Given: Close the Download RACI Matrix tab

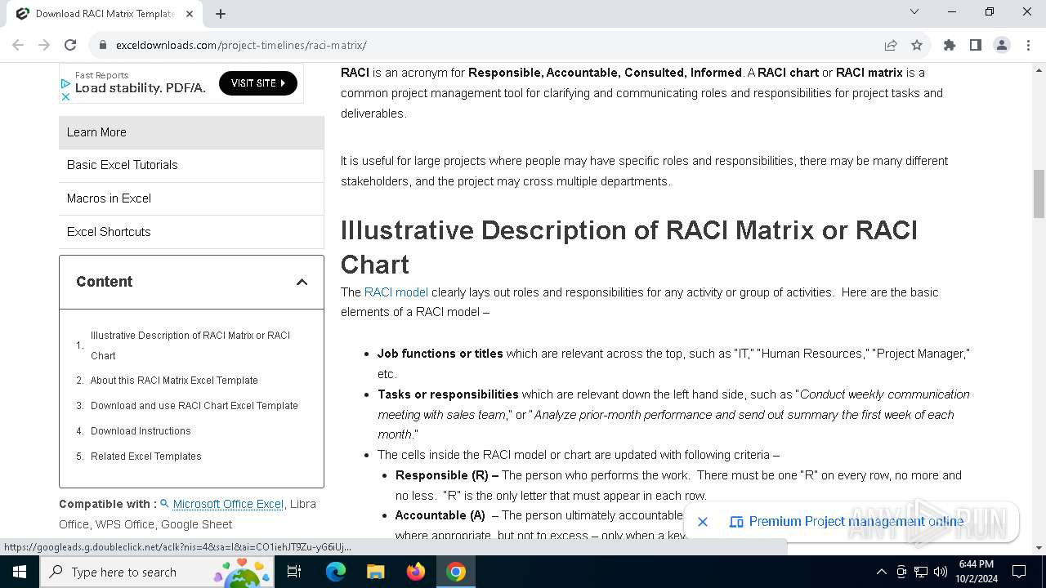Looking at the screenshot, I should (190, 13).
